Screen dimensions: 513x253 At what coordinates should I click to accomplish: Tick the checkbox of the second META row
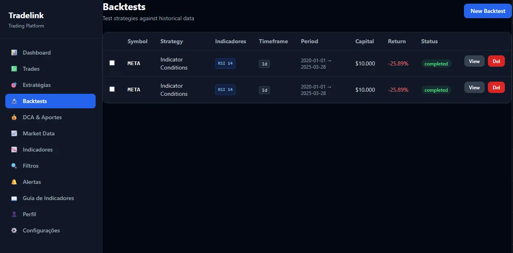[x=112, y=89]
